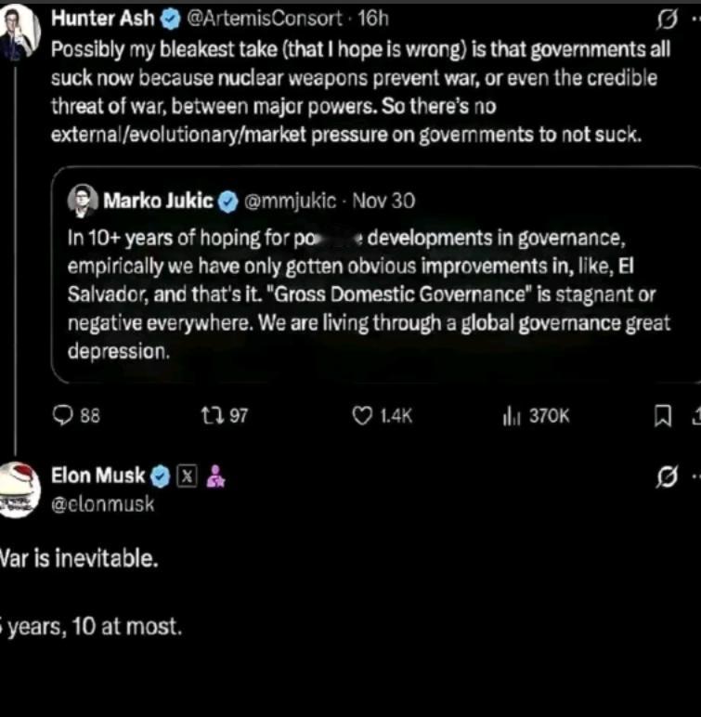Open the @elonmusk handle link

point(102,503)
